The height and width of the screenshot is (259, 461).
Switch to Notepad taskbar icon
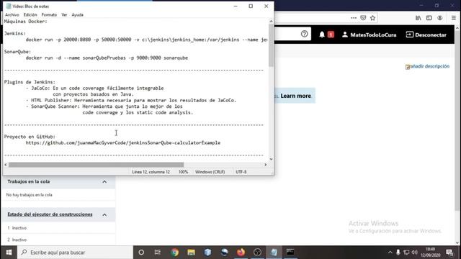(x=274, y=253)
